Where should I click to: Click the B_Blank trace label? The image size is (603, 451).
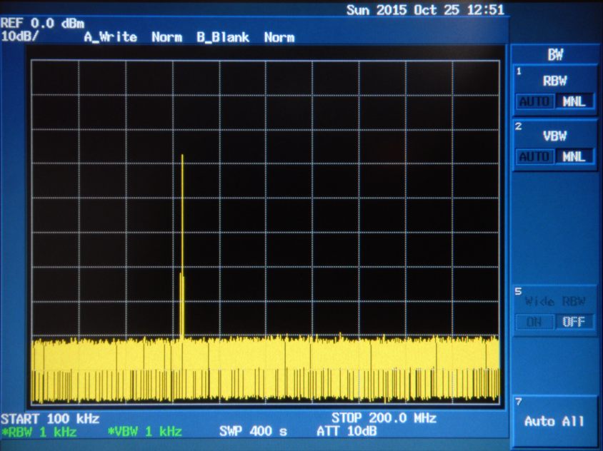coord(223,37)
